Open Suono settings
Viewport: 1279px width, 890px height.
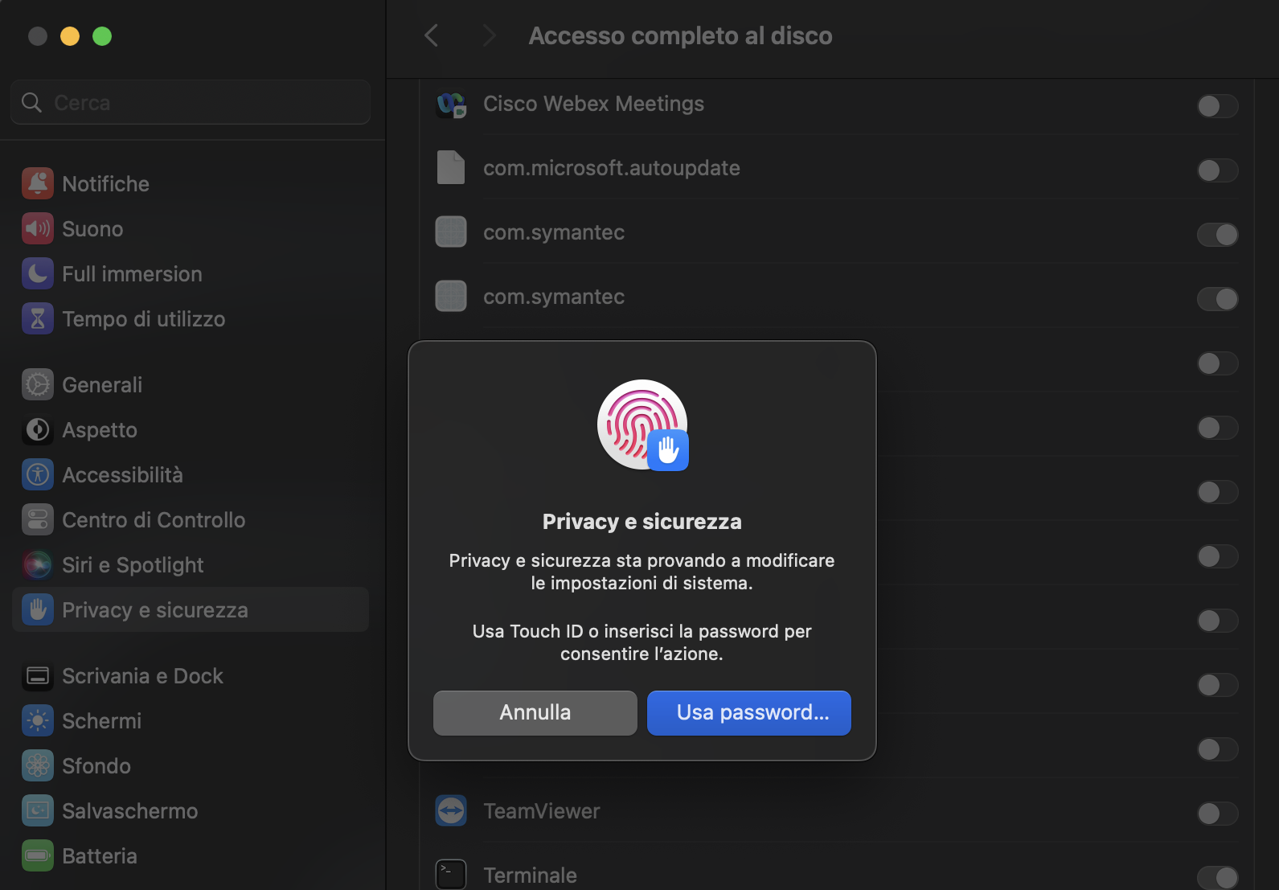[191, 229]
